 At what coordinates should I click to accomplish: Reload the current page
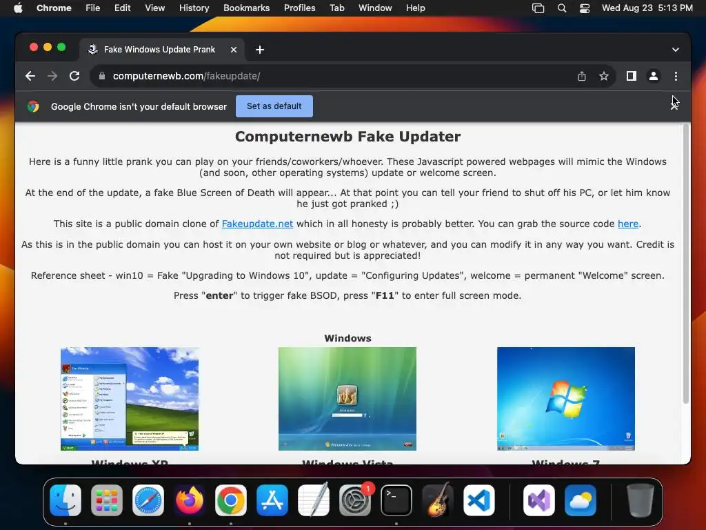pyautogui.click(x=74, y=76)
